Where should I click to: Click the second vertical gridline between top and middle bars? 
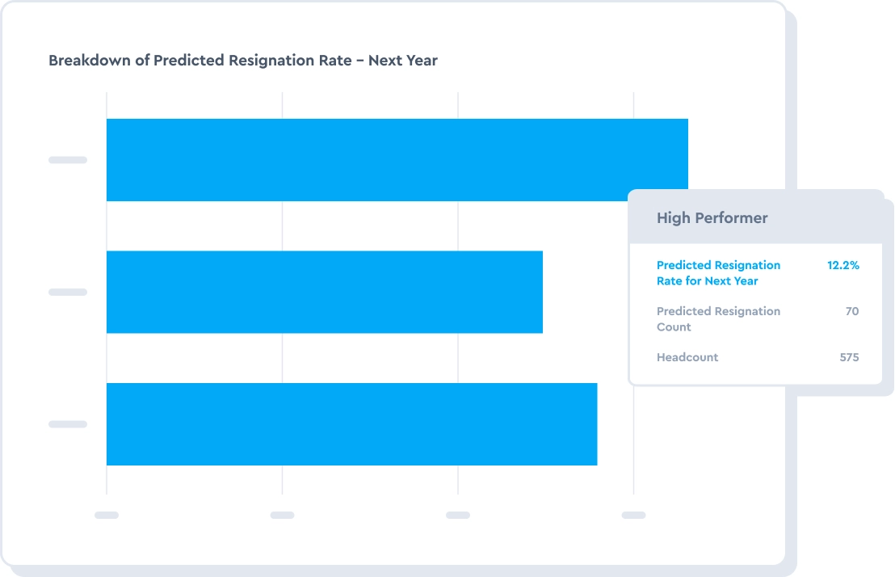[282, 226]
